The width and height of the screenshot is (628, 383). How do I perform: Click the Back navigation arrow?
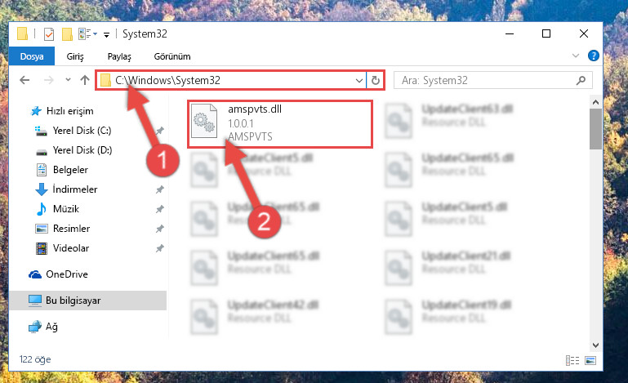click(x=24, y=80)
